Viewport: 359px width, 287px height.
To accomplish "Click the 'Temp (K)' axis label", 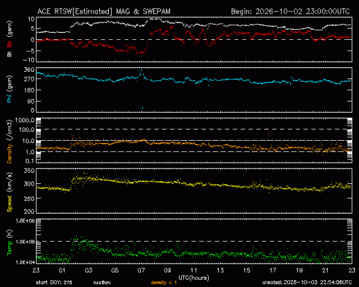I will [9, 242].
